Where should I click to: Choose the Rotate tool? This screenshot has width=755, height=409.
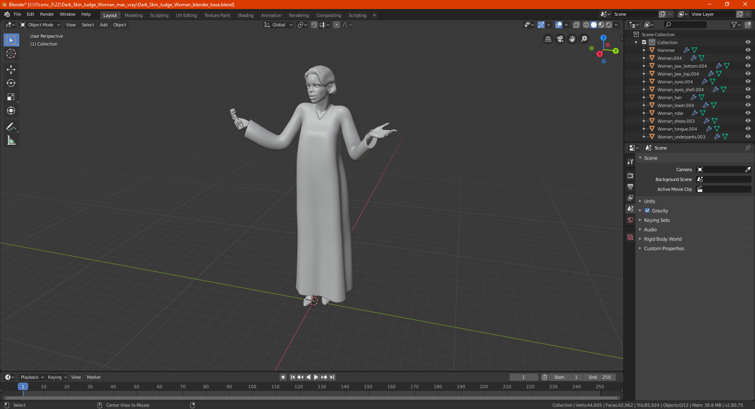[11, 83]
